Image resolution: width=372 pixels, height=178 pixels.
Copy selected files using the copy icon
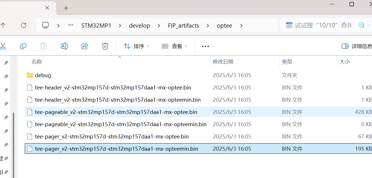tap(23, 46)
